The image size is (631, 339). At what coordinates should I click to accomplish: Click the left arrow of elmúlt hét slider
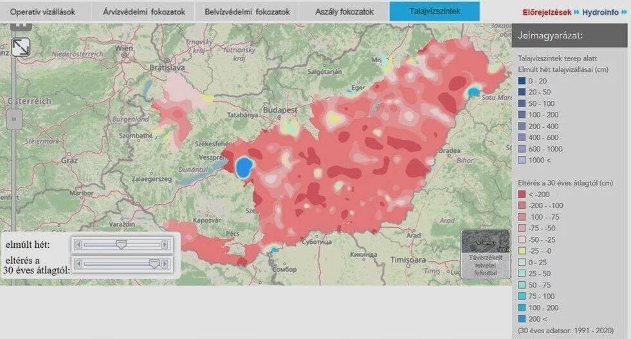click(78, 245)
